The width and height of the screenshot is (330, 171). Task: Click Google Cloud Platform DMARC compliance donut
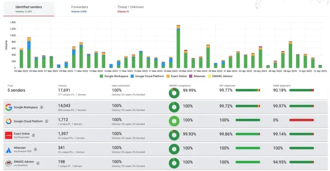click(174, 121)
